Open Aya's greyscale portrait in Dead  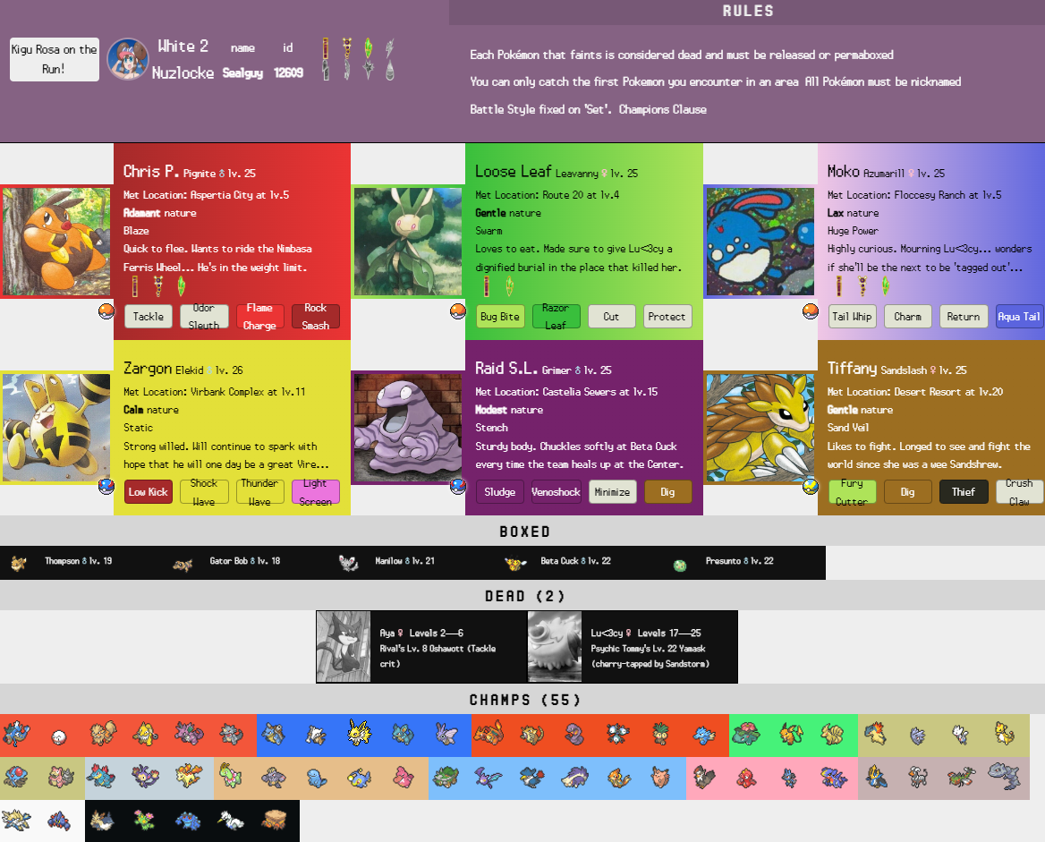click(x=344, y=647)
